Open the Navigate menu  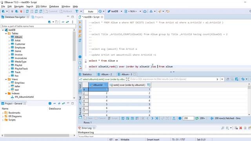pyautogui.click(x=19, y=6)
